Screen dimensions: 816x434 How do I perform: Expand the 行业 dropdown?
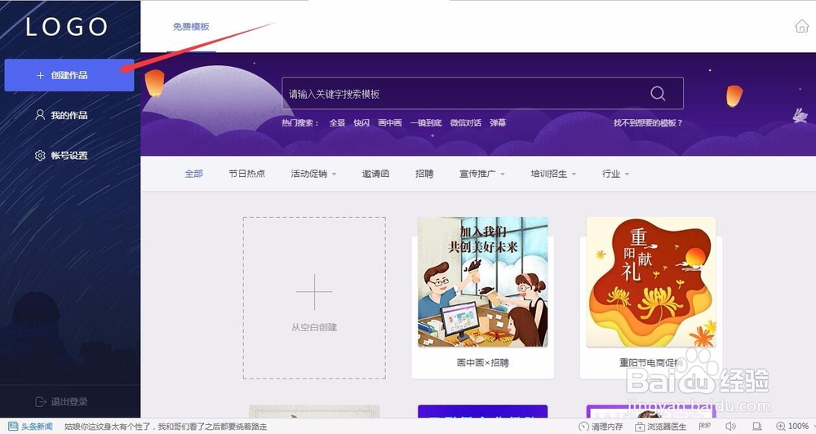615,174
